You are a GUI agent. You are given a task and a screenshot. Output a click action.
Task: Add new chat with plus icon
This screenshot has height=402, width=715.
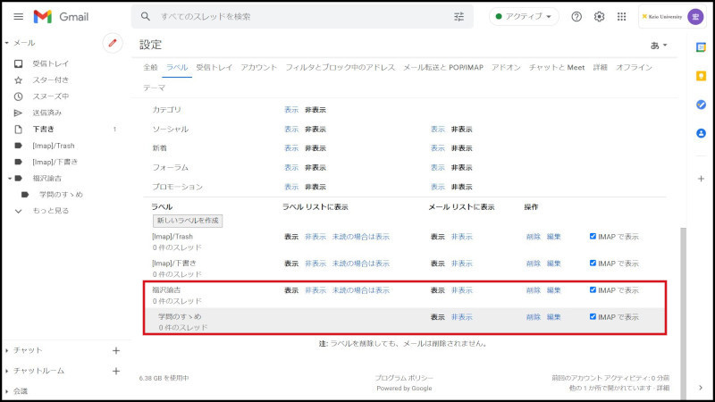click(x=115, y=350)
